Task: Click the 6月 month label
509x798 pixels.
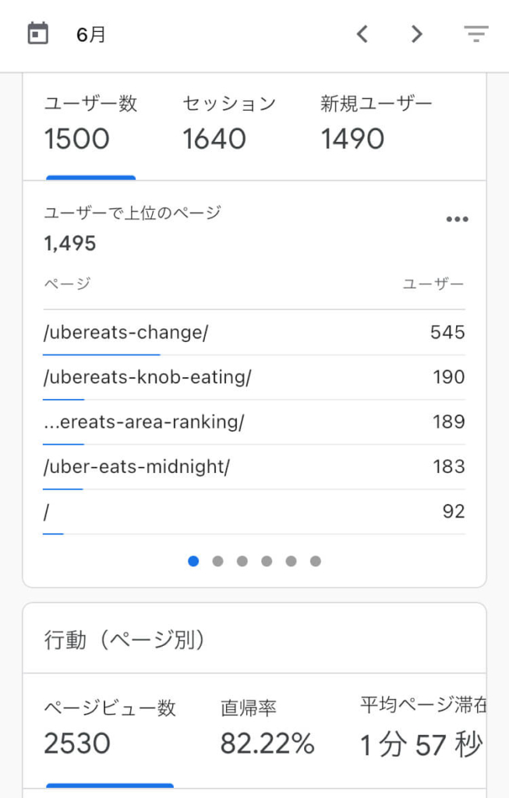Action: pyautogui.click(x=90, y=34)
